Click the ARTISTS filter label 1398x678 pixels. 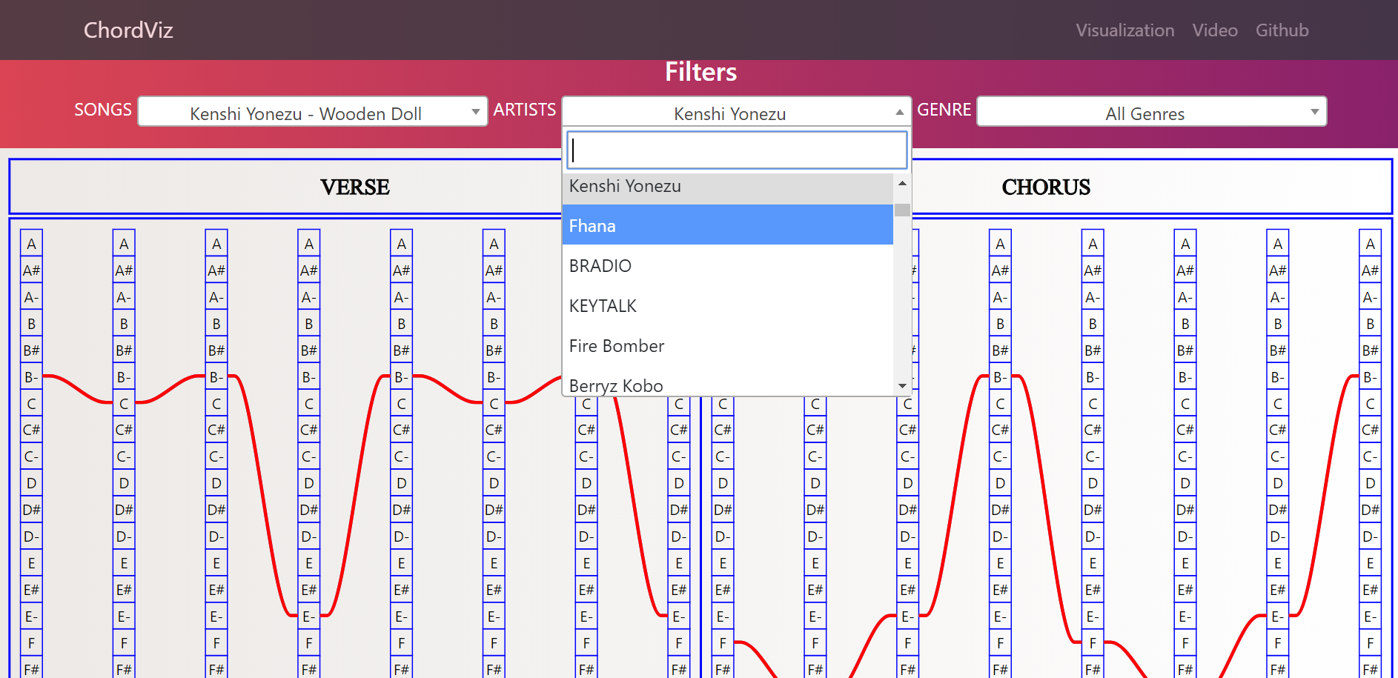(525, 110)
